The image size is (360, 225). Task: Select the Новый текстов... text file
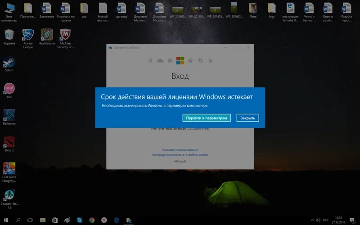click(x=103, y=12)
